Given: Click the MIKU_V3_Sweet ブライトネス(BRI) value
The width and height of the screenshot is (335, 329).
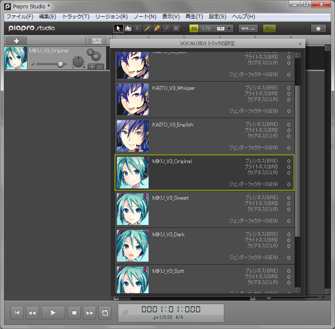Looking at the screenshot, I should tap(289, 204).
